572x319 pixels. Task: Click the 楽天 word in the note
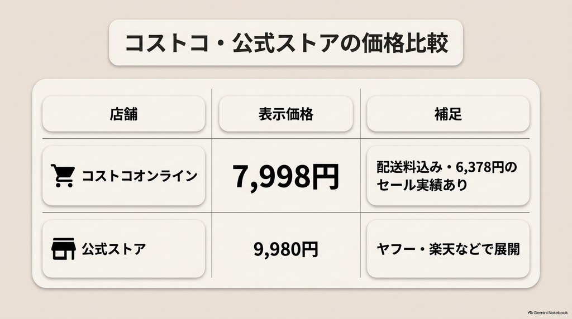point(441,249)
